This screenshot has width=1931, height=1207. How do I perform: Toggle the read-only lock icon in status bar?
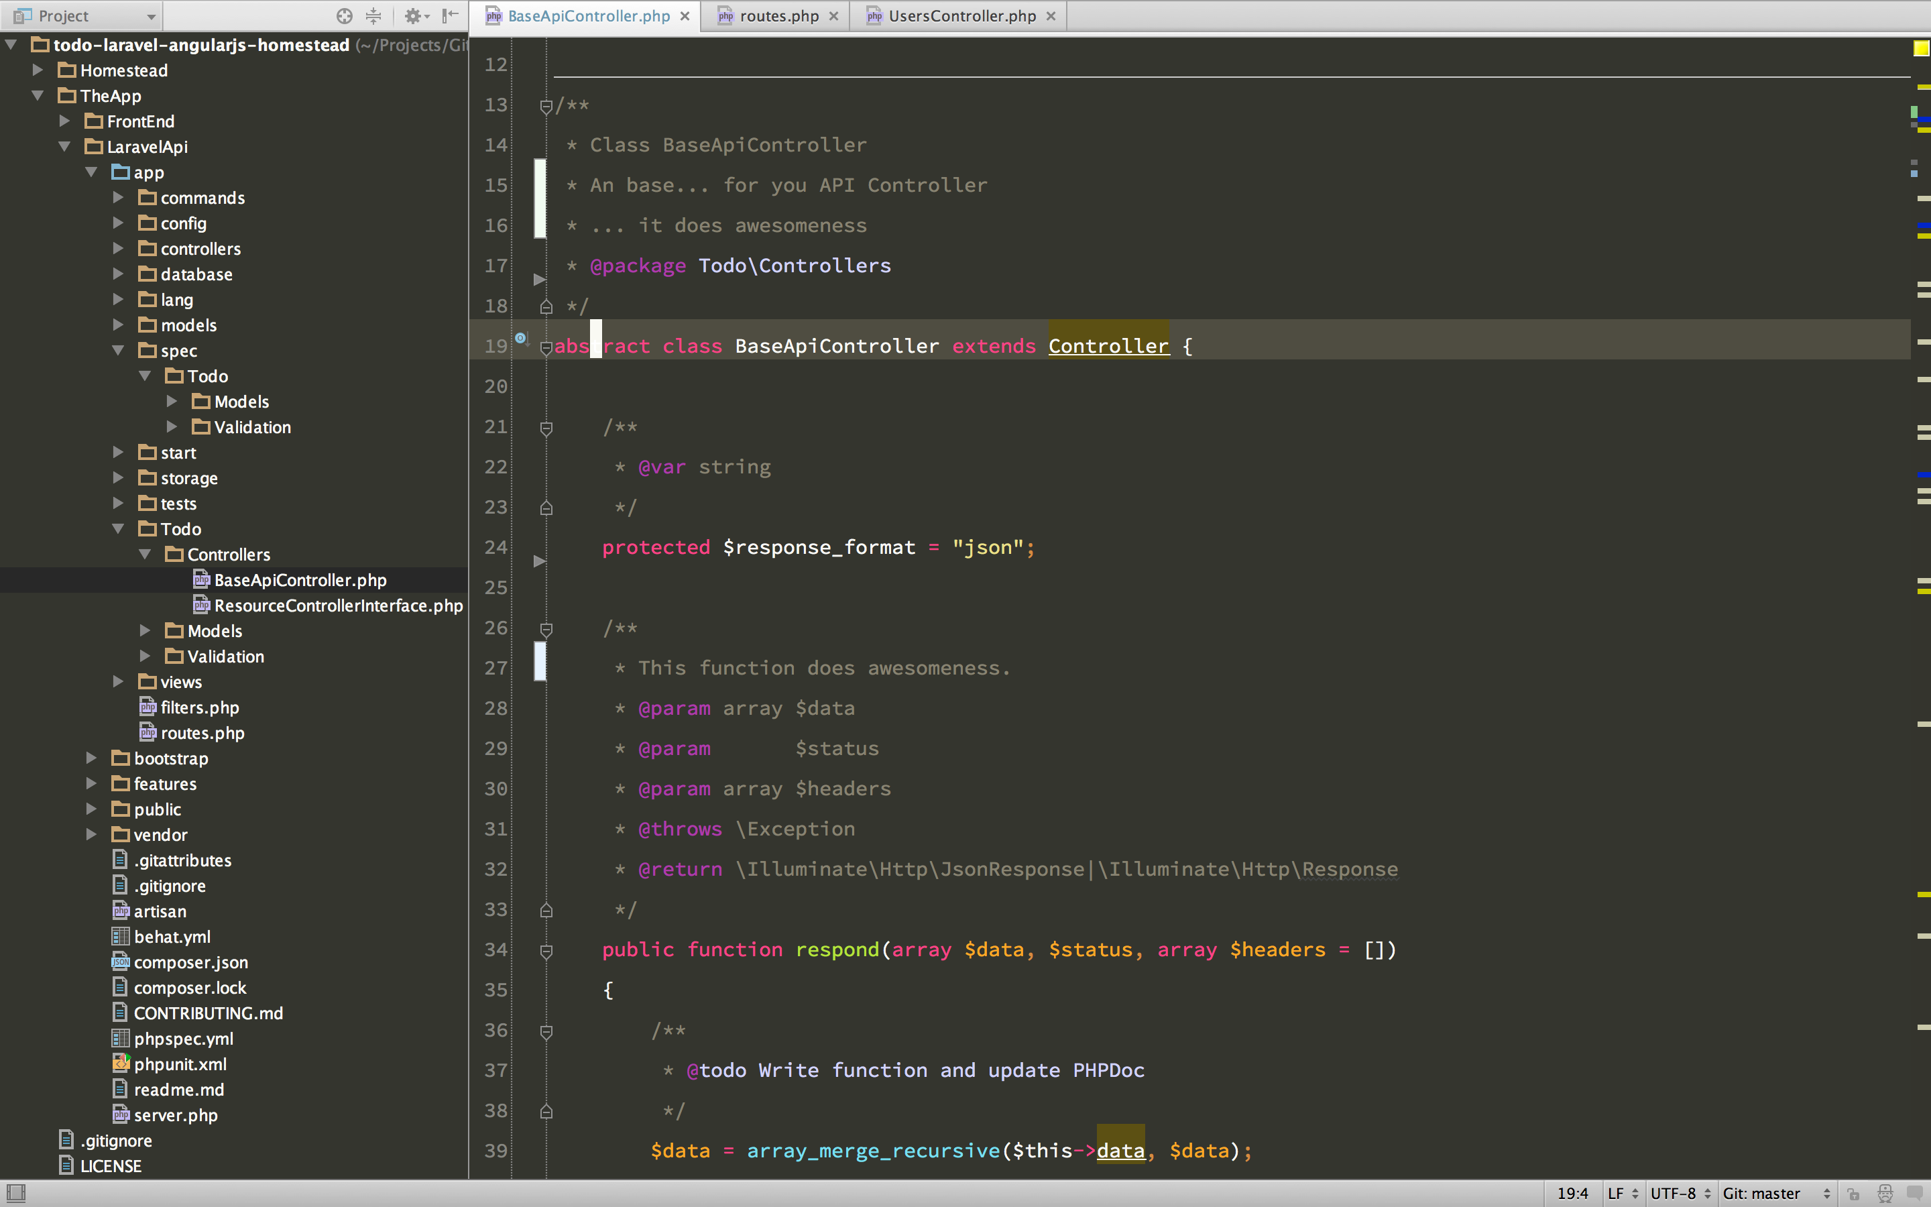(x=1854, y=1193)
